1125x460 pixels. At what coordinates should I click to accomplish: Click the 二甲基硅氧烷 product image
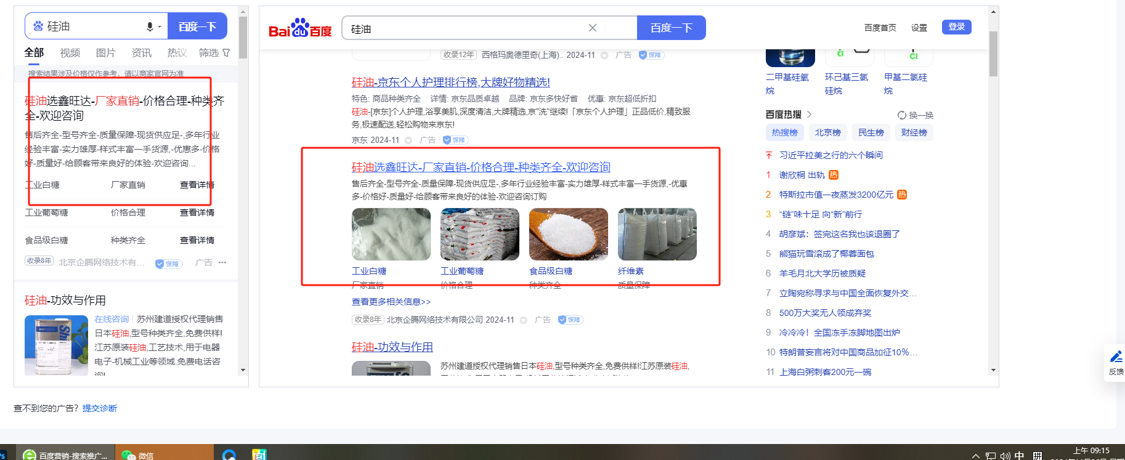(x=790, y=58)
